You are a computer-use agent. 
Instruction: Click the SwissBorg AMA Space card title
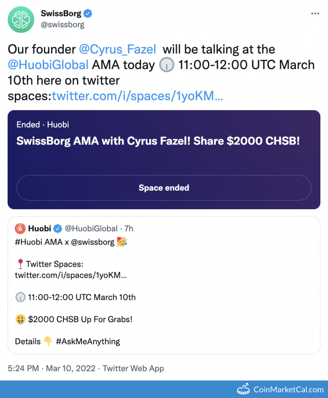click(x=158, y=141)
